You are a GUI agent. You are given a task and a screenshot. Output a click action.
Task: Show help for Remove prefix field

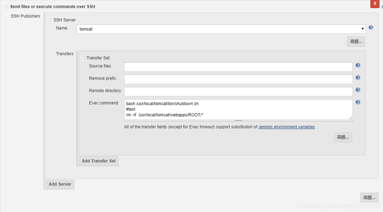point(358,78)
